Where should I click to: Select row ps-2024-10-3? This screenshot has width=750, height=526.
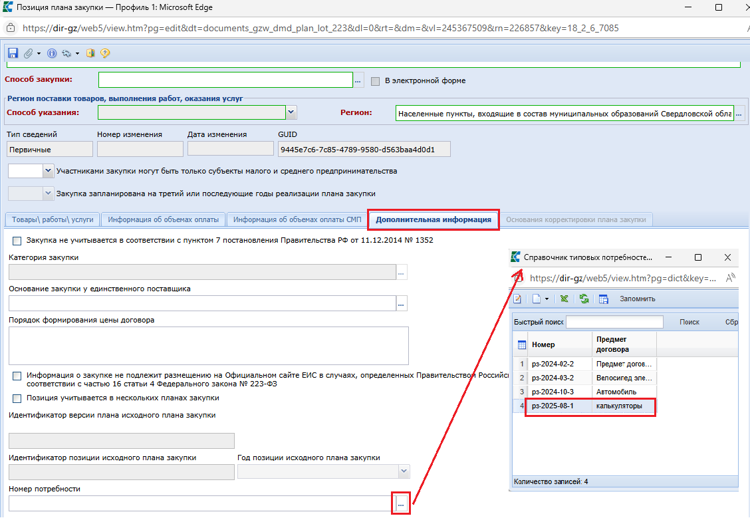point(585,392)
